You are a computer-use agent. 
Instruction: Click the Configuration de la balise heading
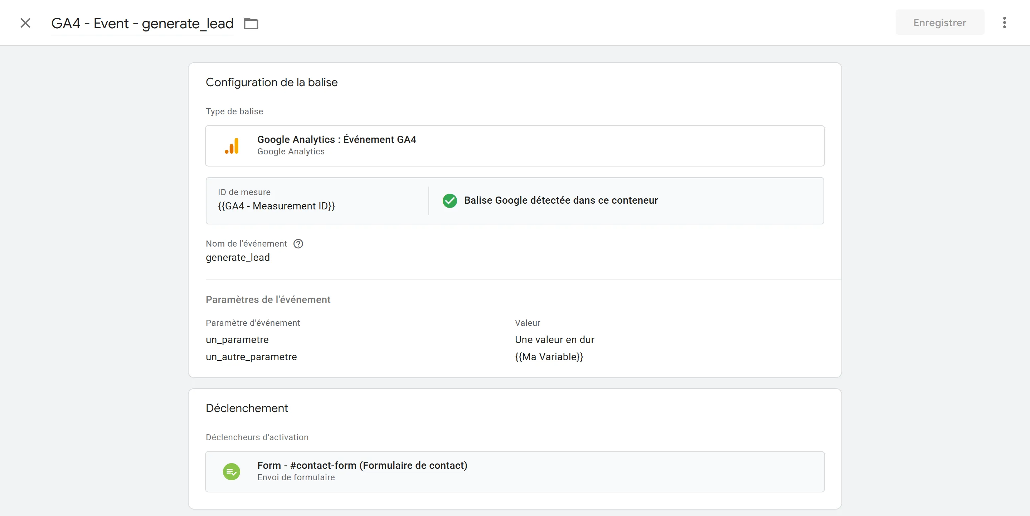[272, 82]
